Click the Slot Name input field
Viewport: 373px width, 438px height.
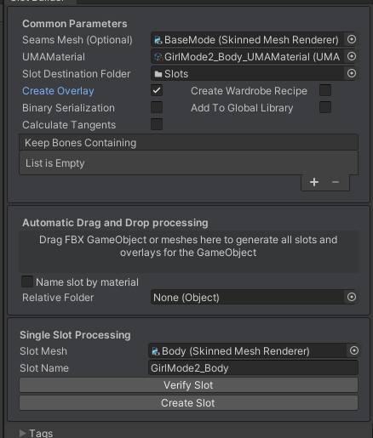coord(253,368)
